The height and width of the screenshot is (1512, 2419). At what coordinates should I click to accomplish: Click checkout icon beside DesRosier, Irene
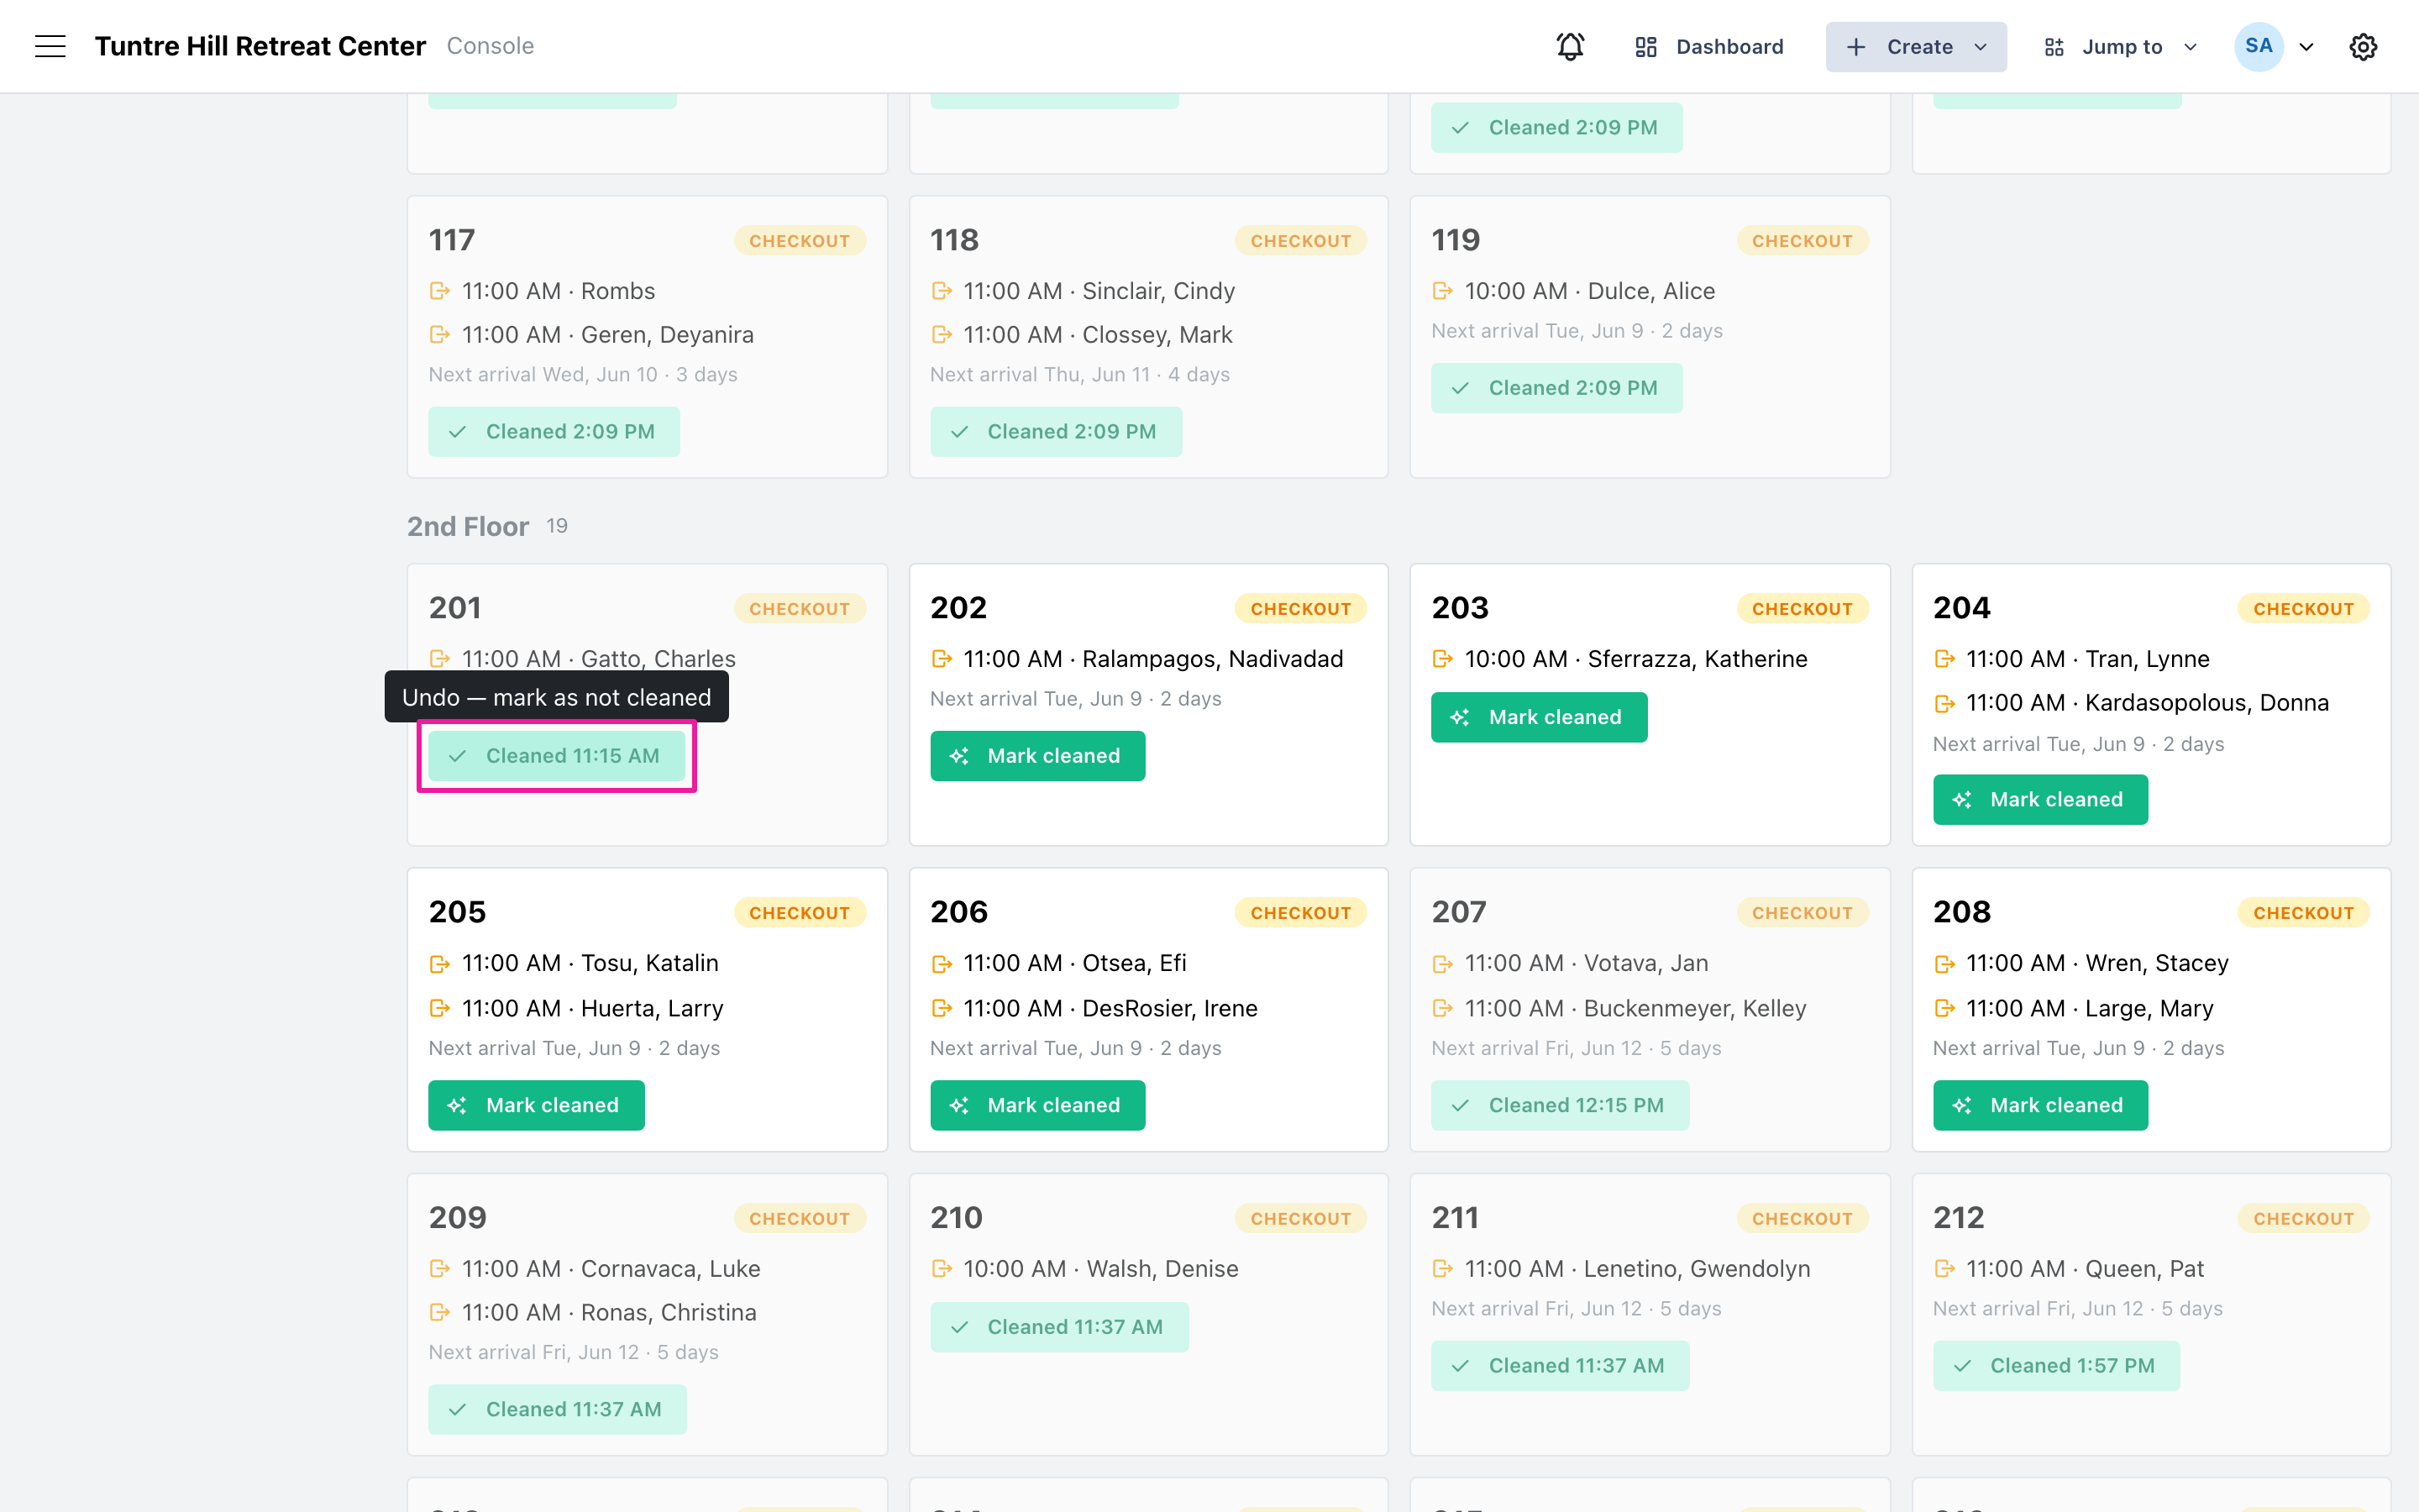pos(942,1008)
